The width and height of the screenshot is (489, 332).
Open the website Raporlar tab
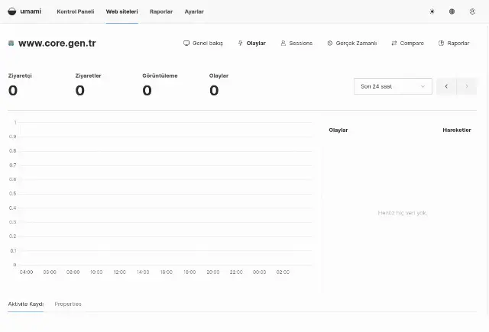454,43
